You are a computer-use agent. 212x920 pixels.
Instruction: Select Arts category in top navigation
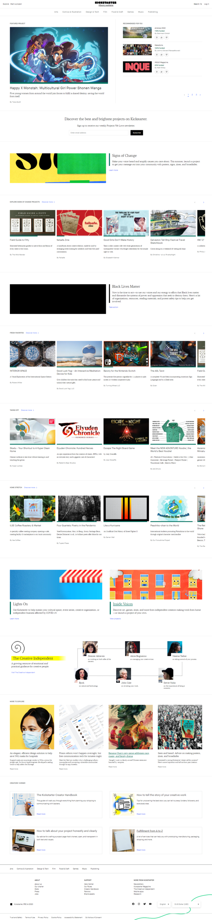pyautogui.click(x=56, y=12)
